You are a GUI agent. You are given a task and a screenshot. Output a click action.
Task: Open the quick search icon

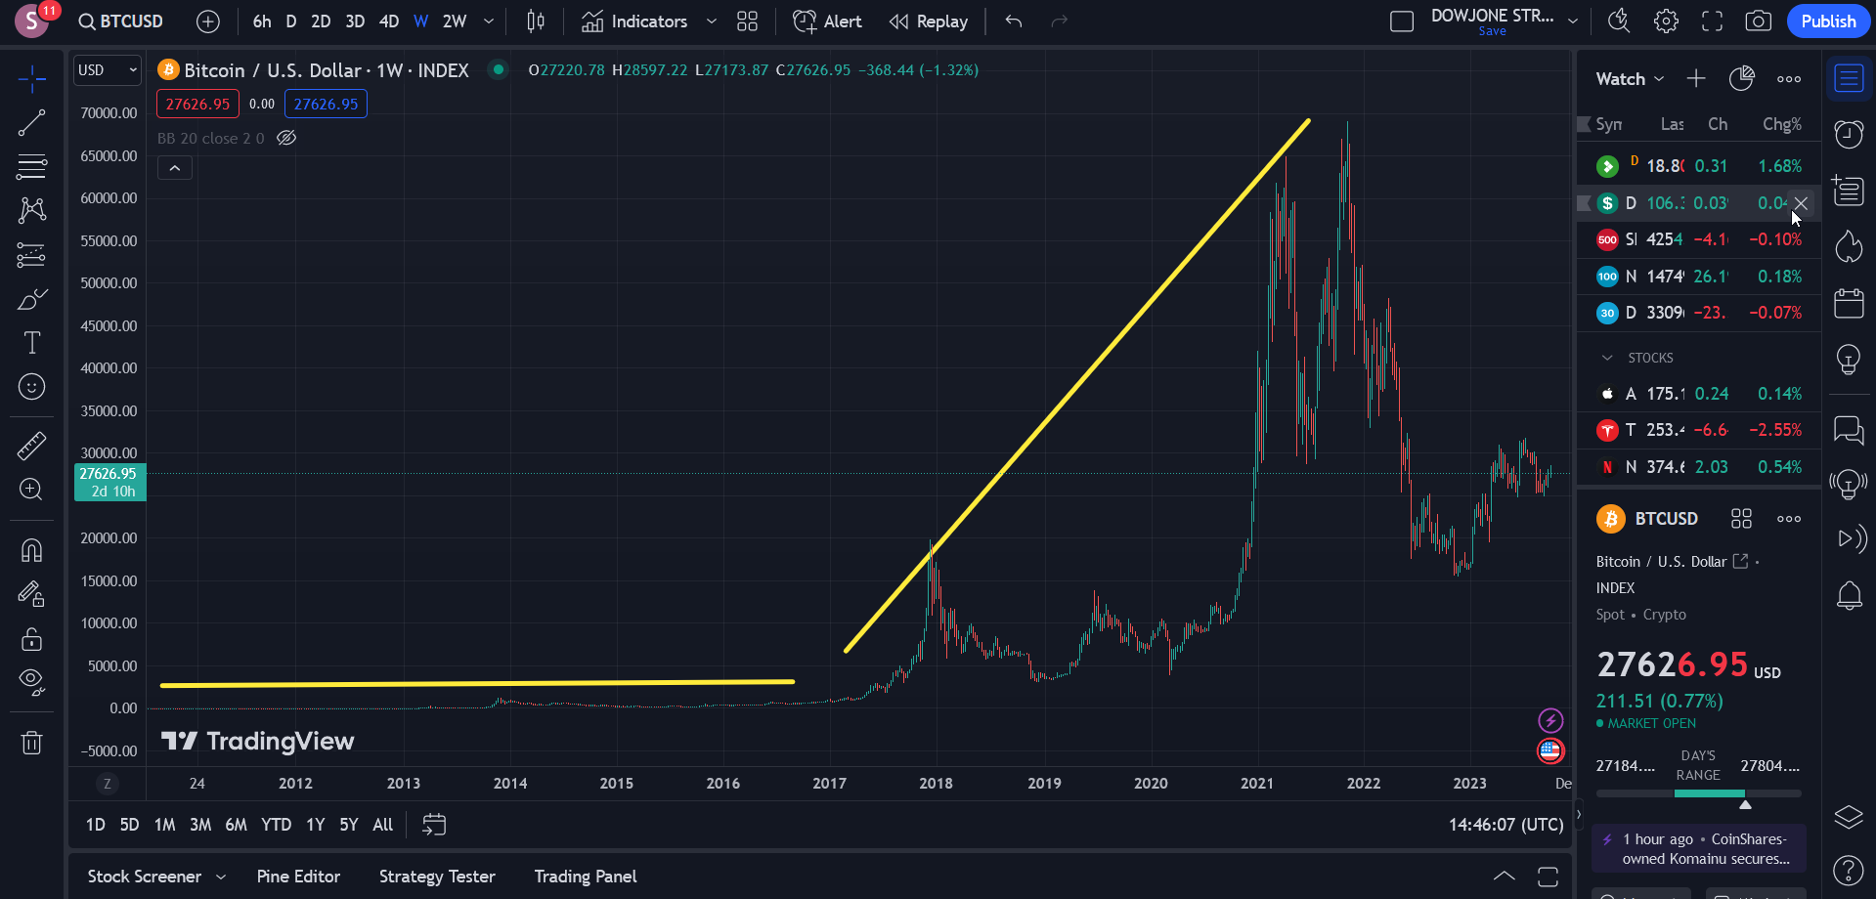coord(1619,21)
